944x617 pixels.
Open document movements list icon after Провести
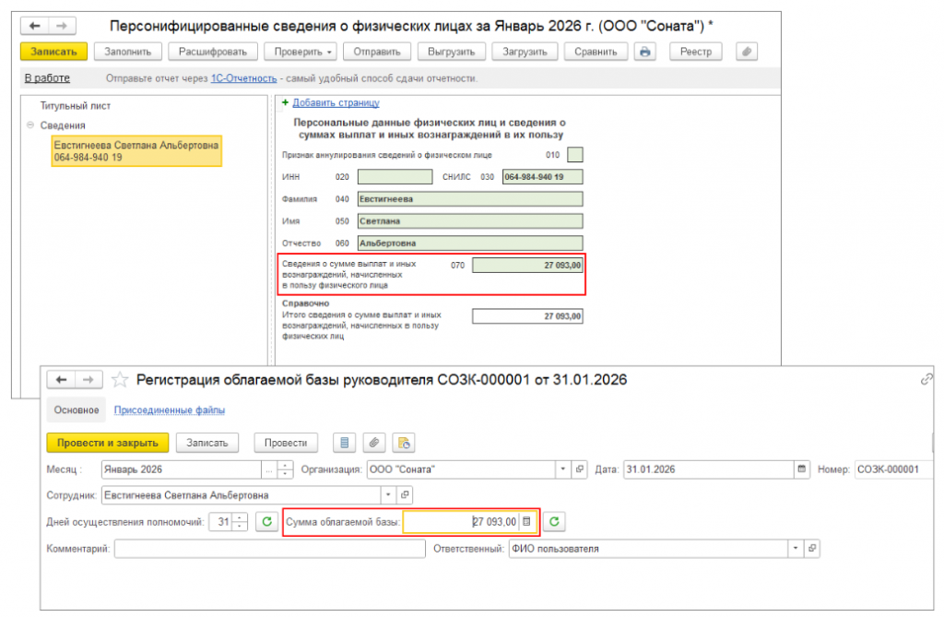point(345,443)
